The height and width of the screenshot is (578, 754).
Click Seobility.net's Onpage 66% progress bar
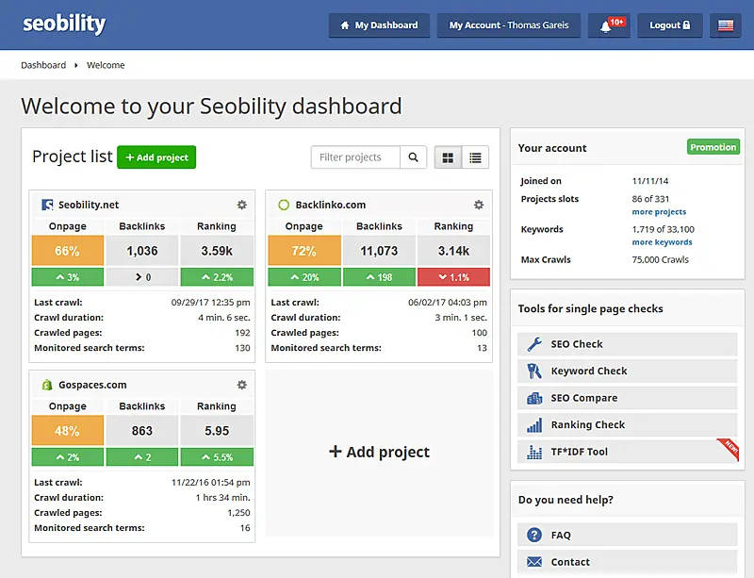(67, 251)
